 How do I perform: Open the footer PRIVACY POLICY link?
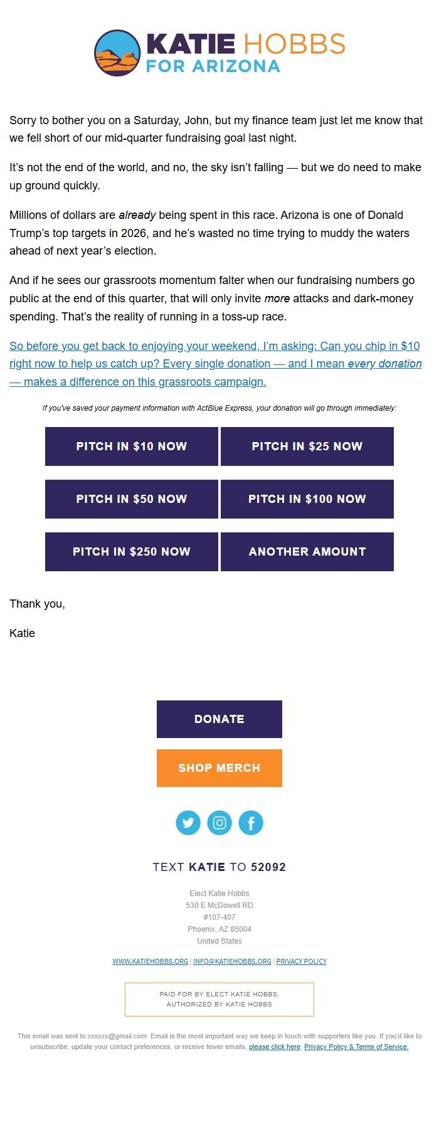(x=302, y=961)
